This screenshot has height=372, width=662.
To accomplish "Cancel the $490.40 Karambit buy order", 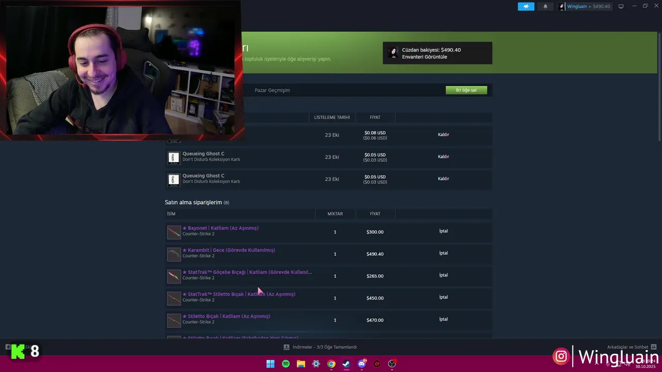I will pos(443,253).
